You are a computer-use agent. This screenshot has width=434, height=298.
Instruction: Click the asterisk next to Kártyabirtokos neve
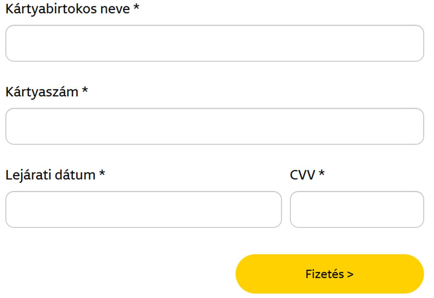click(136, 8)
